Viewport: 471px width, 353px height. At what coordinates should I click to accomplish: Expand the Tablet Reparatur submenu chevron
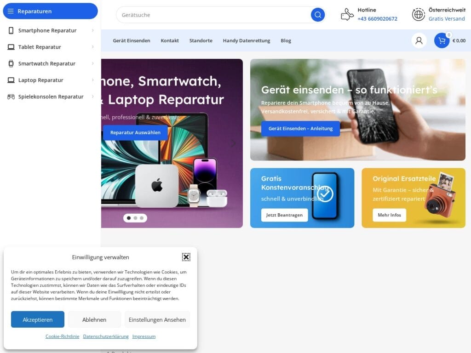click(92, 47)
